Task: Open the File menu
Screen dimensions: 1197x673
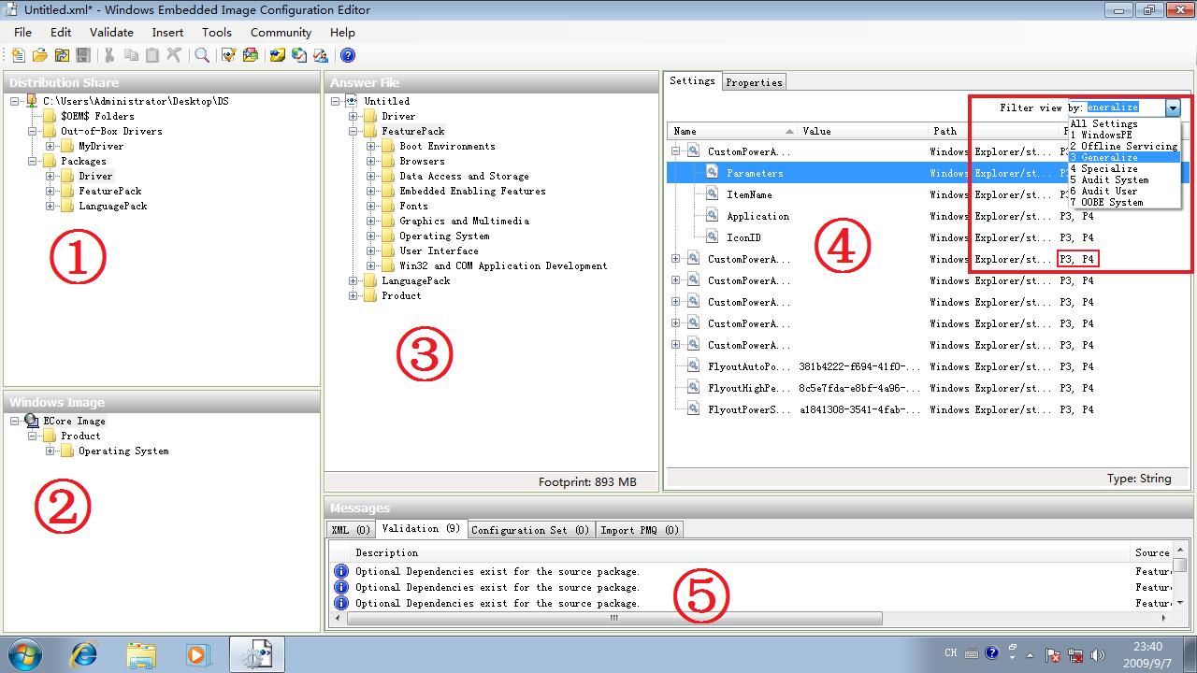Action: pyautogui.click(x=22, y=32)
